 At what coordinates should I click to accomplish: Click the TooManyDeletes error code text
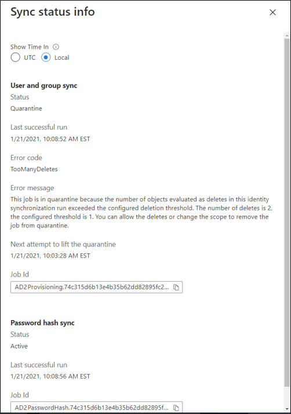click(x=34, y=169)
